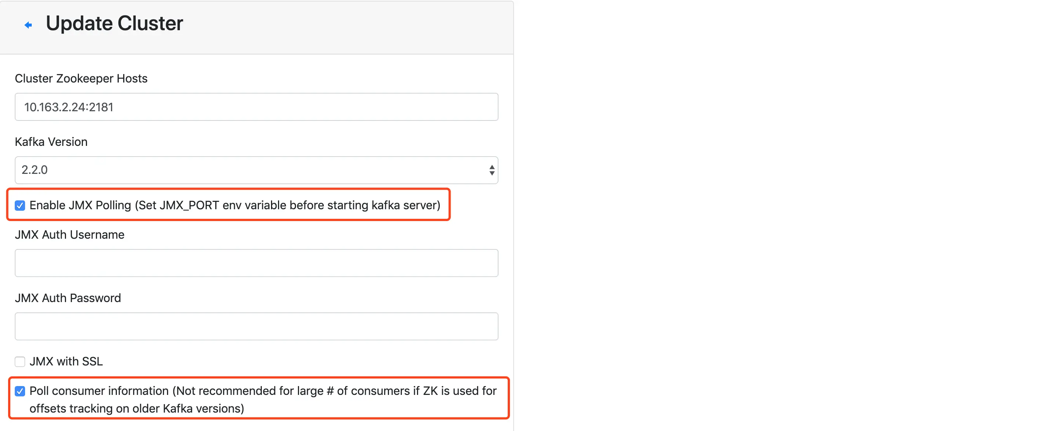Click the 2.2.0 version value
Image resolution: width=1039 pixels, height=431 pixels.
[x=35, y=170]
